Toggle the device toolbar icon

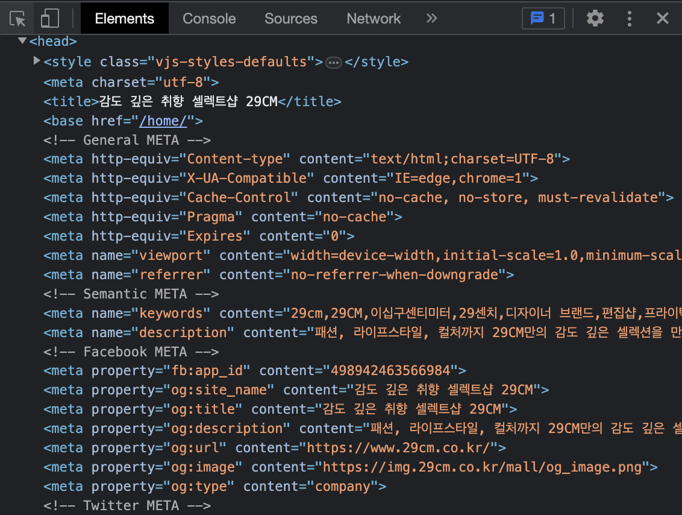(49, 19)
